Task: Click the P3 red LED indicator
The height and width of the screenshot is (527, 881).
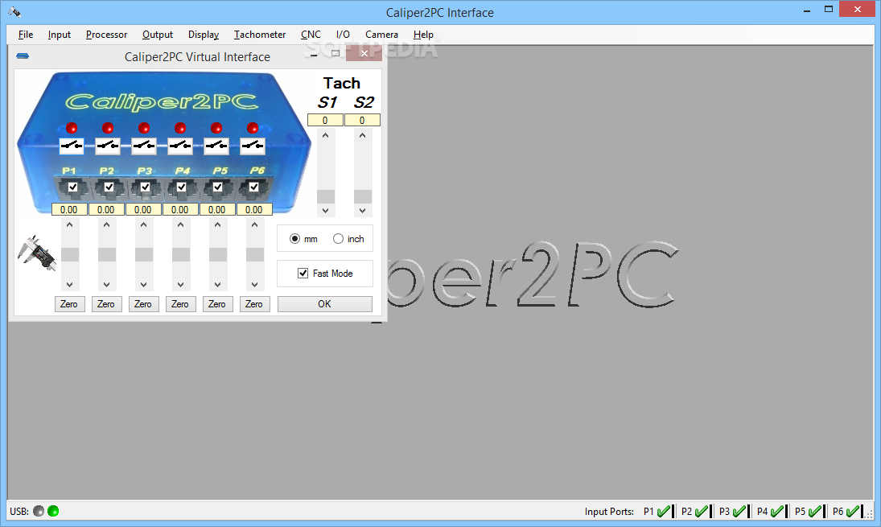Action: (x=144, y=128)
